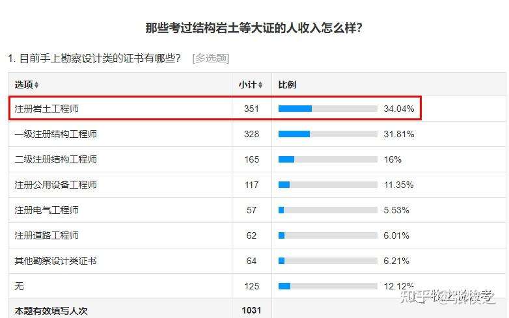This screenshot has height=318, width=509.
Task: Click the 31.81% progress bar
Action: click(327, 134)
